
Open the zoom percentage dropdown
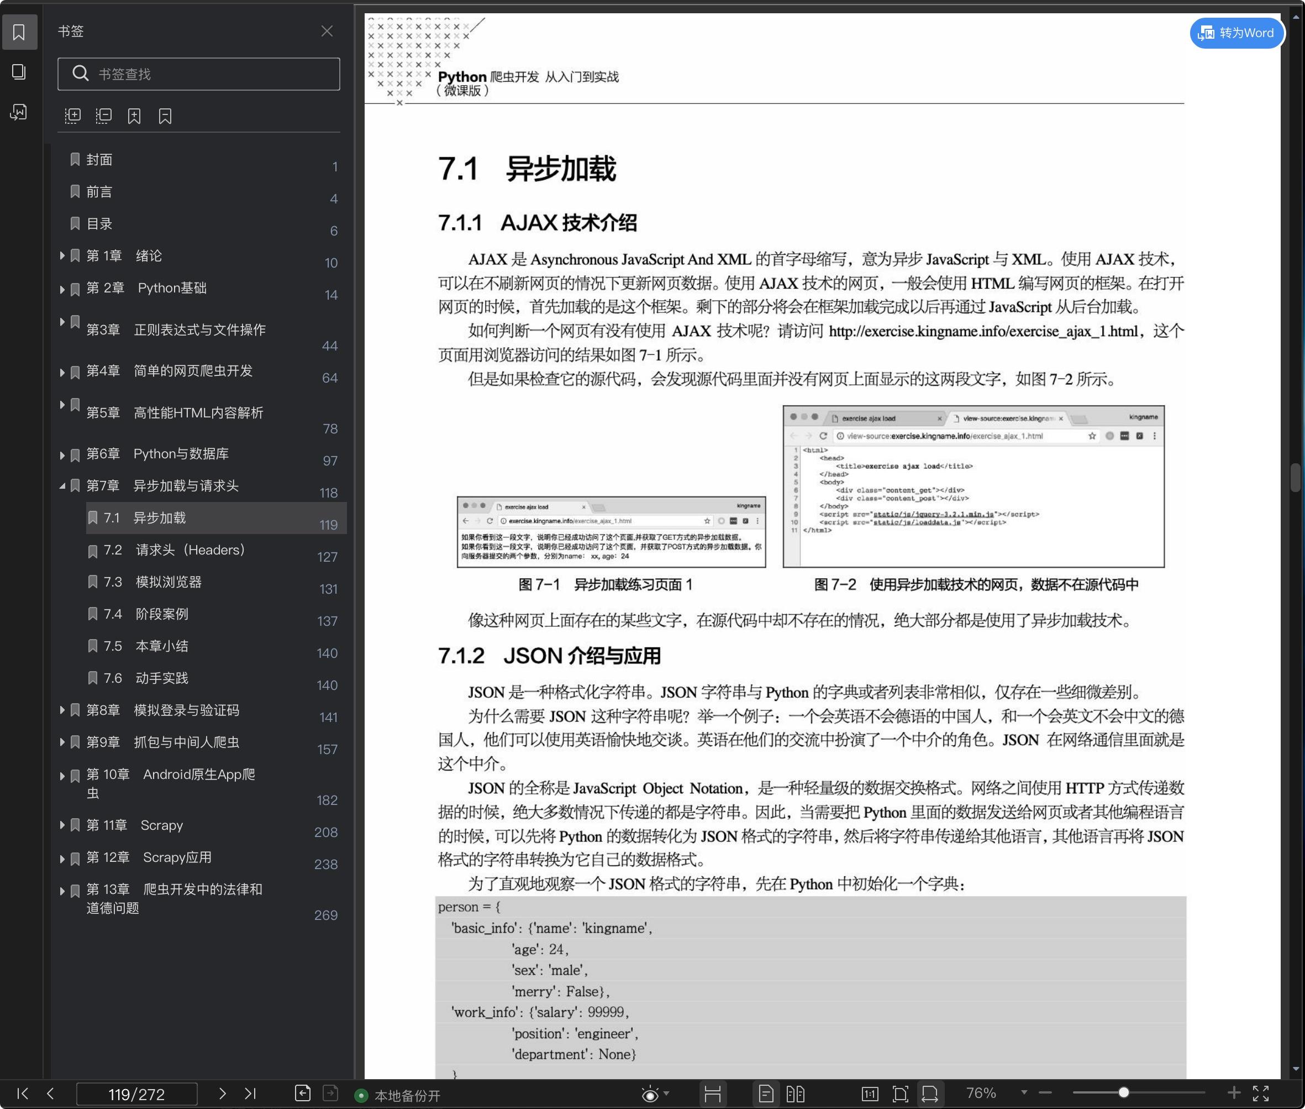(1024, 1092)
